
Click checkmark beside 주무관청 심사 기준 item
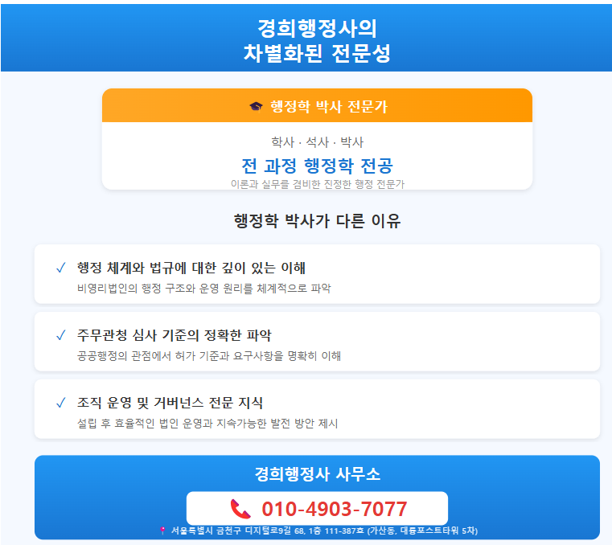pos(61,335)
